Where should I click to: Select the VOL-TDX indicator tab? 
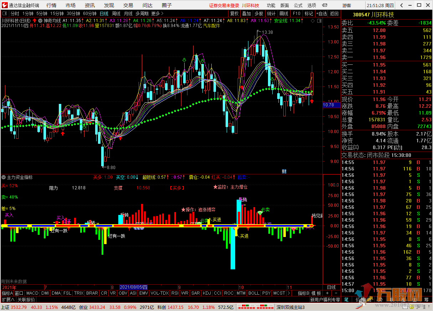[159, 293]
